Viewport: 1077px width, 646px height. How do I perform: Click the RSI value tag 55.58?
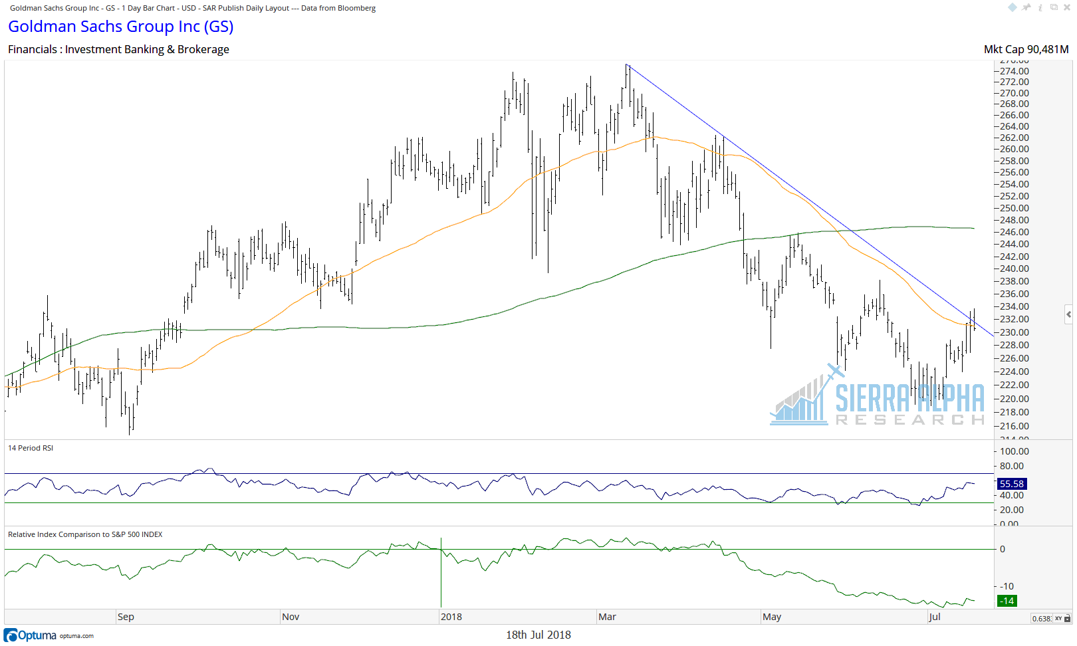coord(1011,484)
